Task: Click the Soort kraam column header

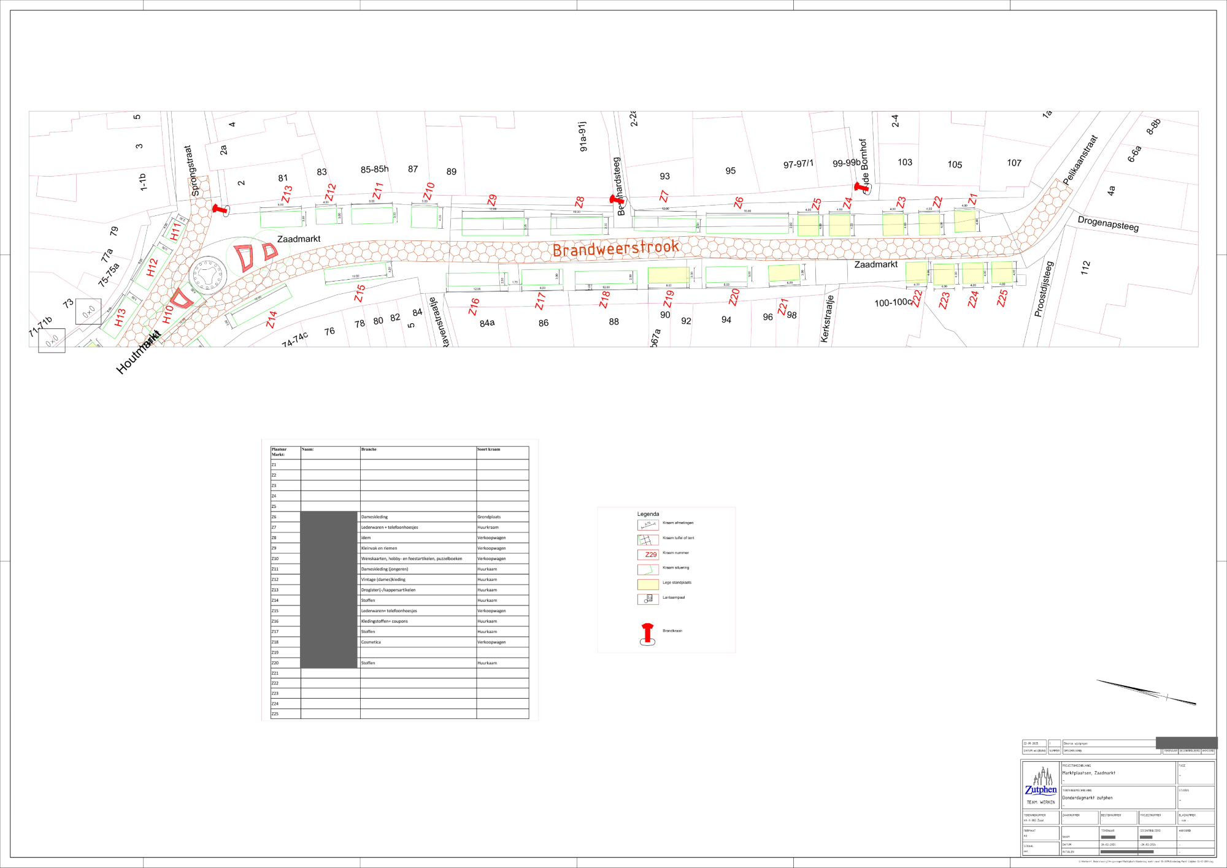Action: click(x=489, y=450)
